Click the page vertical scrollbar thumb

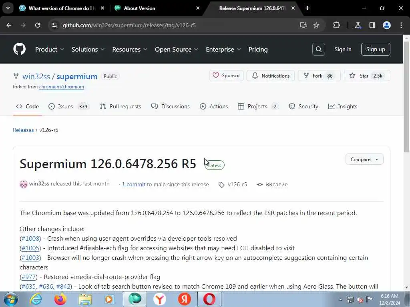tap(406, 97)
